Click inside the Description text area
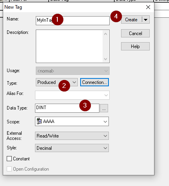The width and height of the screenshot is (169, 186). [69, 46]
